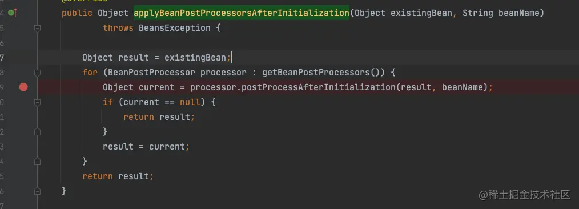
Task: Click the postProcessAfterInitialization method call
Action: tap(319, 87)
